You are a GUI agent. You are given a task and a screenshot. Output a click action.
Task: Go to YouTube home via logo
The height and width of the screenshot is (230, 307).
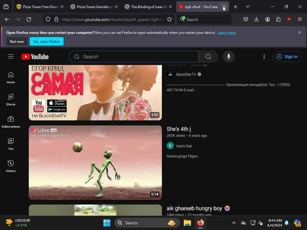(35, 57)
